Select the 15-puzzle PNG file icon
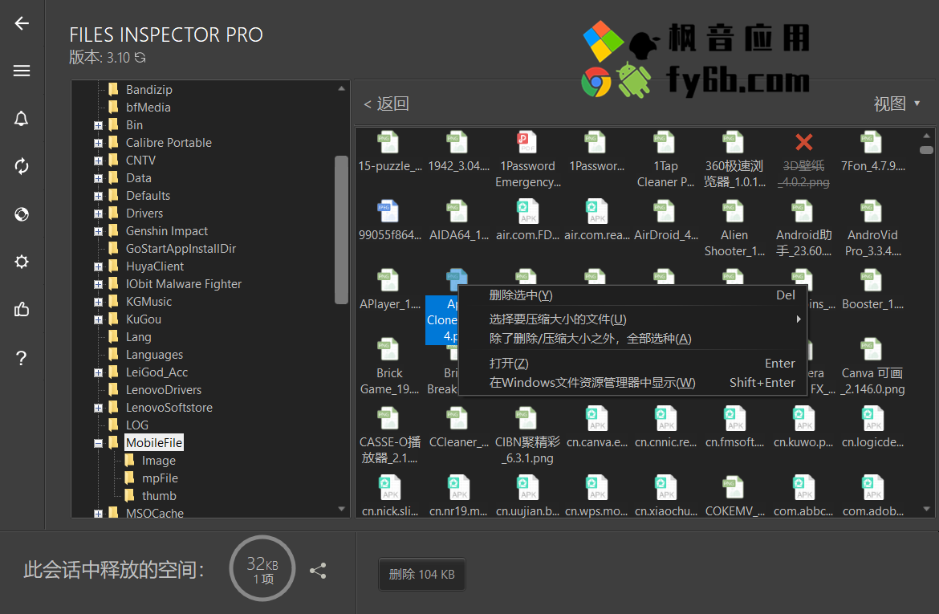 [x=388, y=143]
